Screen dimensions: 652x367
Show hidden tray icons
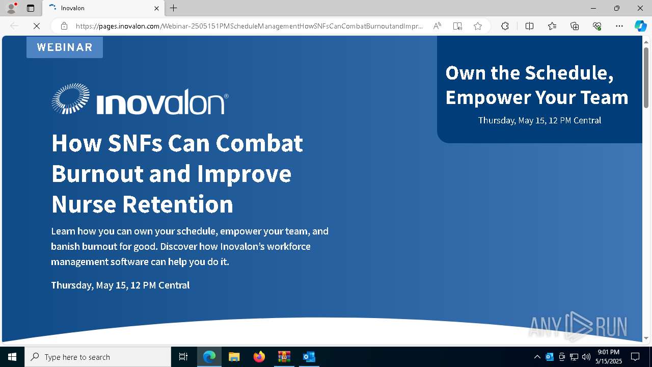537,357
